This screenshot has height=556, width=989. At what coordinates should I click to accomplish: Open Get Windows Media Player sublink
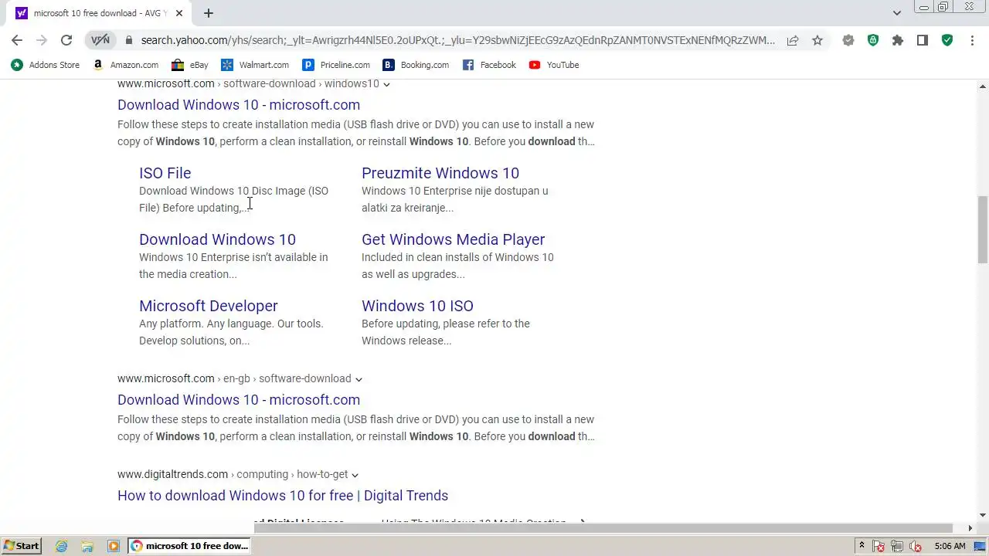coord(453,239)
